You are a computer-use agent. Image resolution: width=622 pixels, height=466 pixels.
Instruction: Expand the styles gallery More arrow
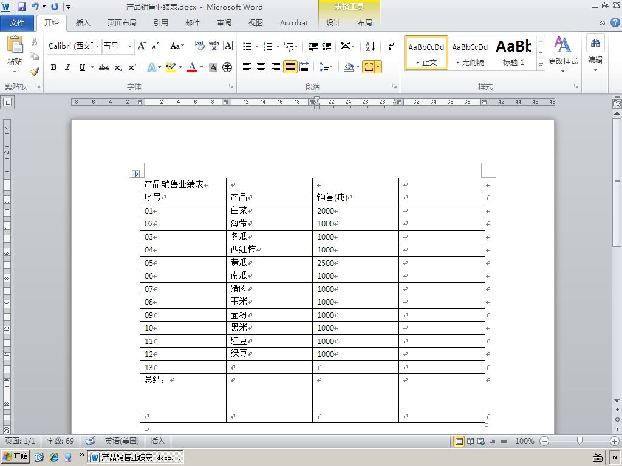[x=541, y=64]
